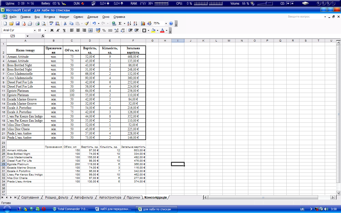This screenshot has width=341, height=213.
Task: Align text to the right
Action: click(x=84, y=30)
